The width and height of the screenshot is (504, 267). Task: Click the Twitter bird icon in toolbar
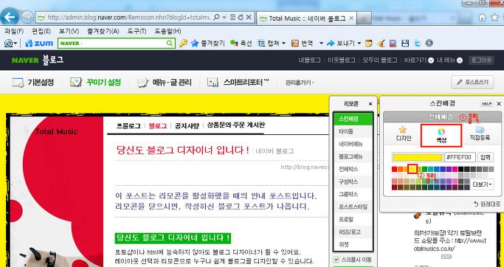point(417,43)
